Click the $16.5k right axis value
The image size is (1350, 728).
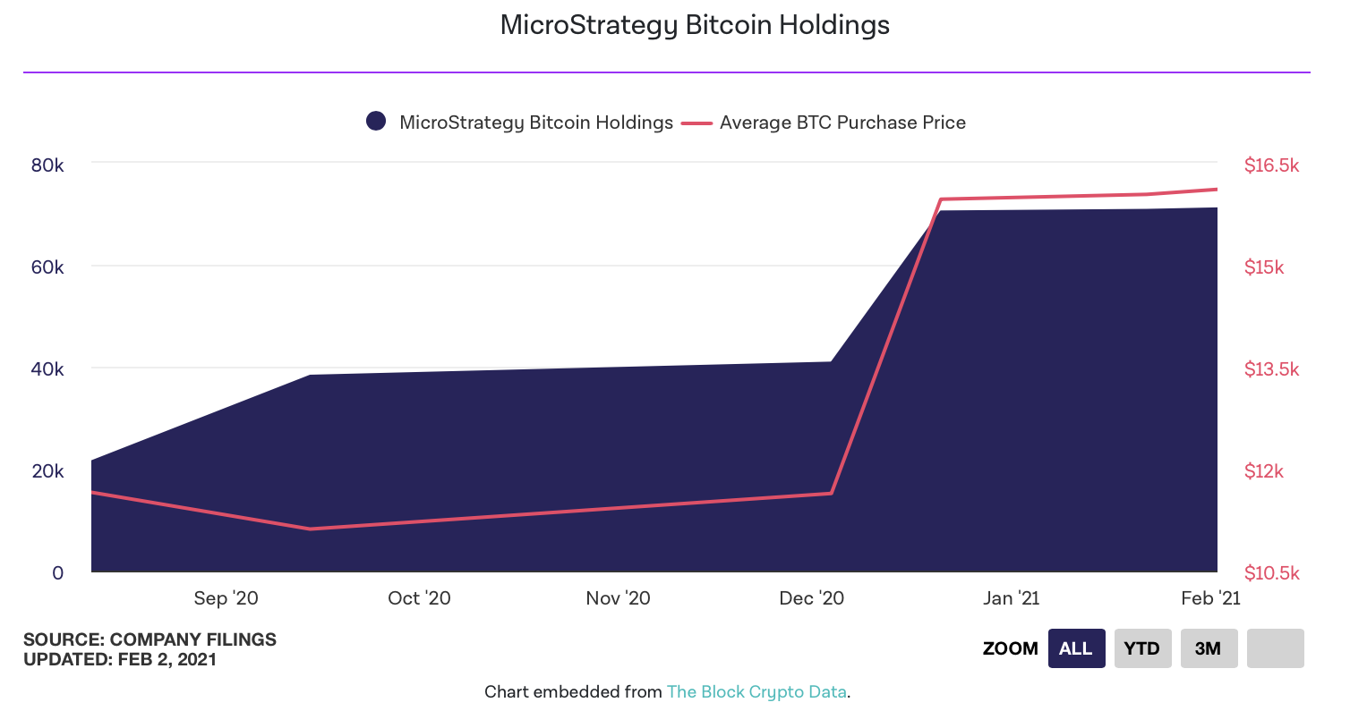(x=1271, y=165)
